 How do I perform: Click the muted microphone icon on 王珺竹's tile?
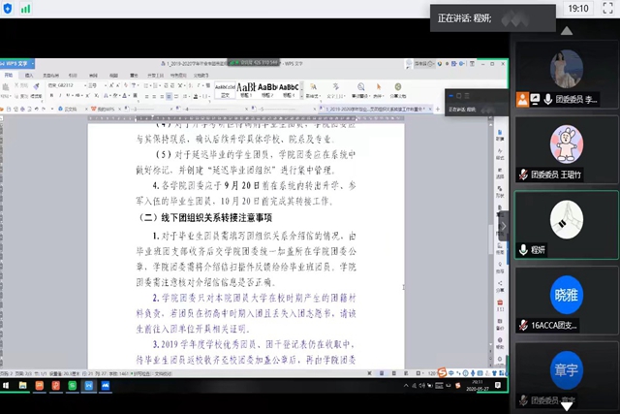[x=523, y=175]
